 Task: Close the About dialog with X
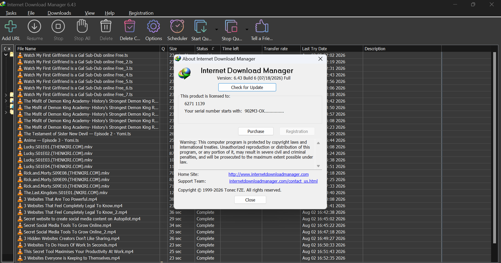320,59
